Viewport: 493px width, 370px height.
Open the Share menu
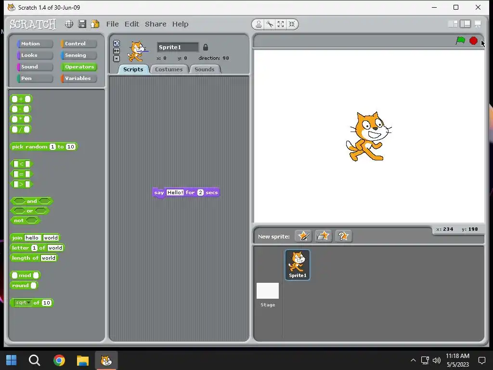tap(156, 24)
